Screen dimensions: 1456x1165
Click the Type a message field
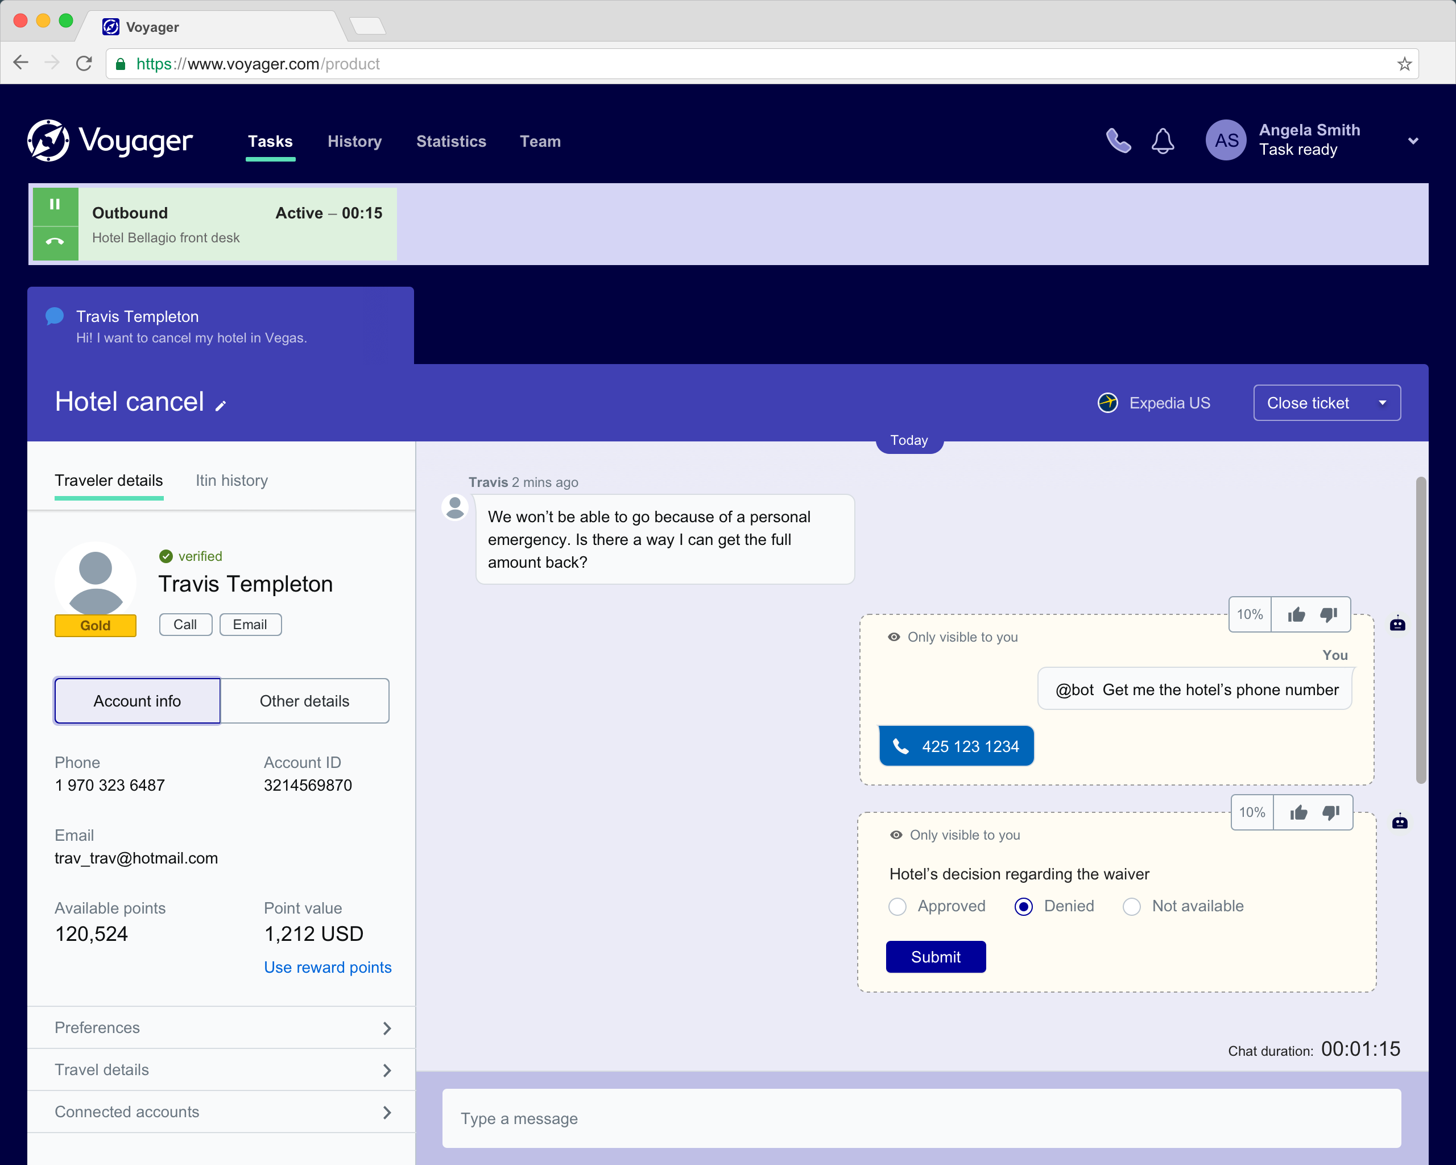[921, 1119]
